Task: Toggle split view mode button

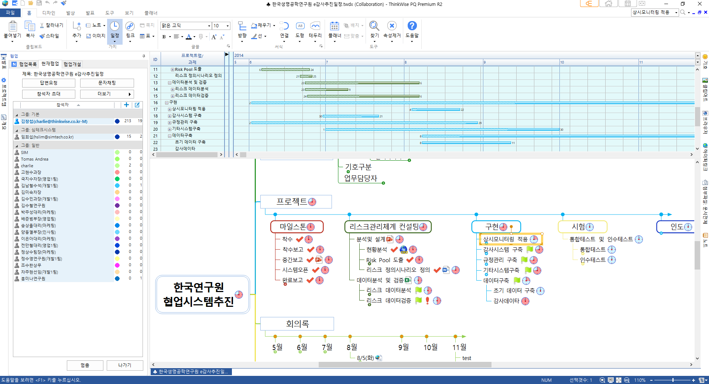Action: pos(642,4)
